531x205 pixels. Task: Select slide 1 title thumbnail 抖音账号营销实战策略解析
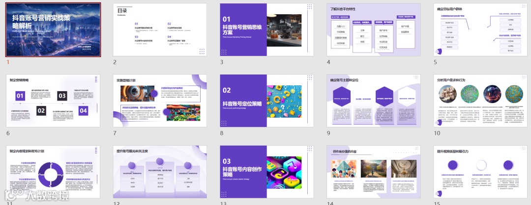point(53,30)
